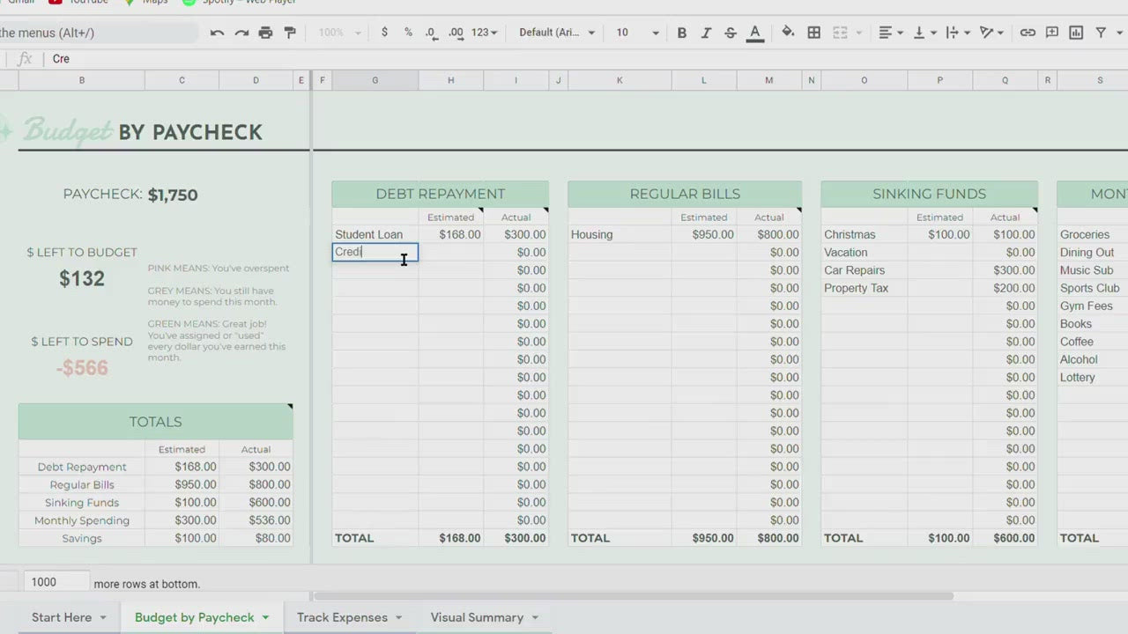Toggle bold formatting

[x=681, y=33]
